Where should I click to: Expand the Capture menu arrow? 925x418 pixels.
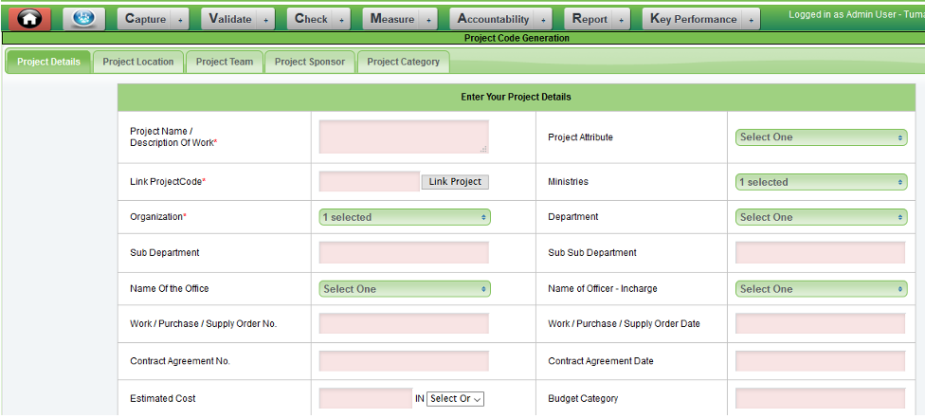click(181, 20)
